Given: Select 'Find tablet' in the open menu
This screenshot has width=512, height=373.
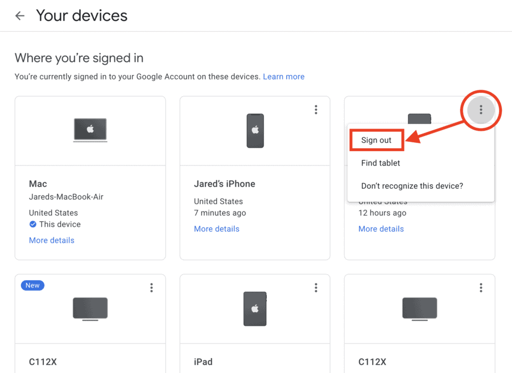Looking at the screenshot, I should (380, 163).
